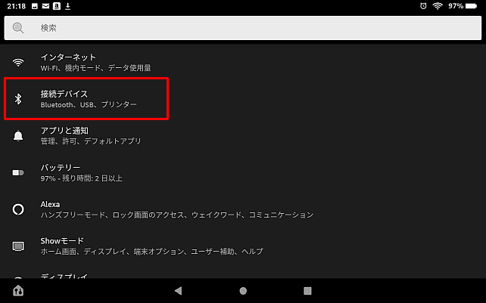Tap the bottom-left home device icon
Viewport: 486px width, 303px height.
pos(18,291)
